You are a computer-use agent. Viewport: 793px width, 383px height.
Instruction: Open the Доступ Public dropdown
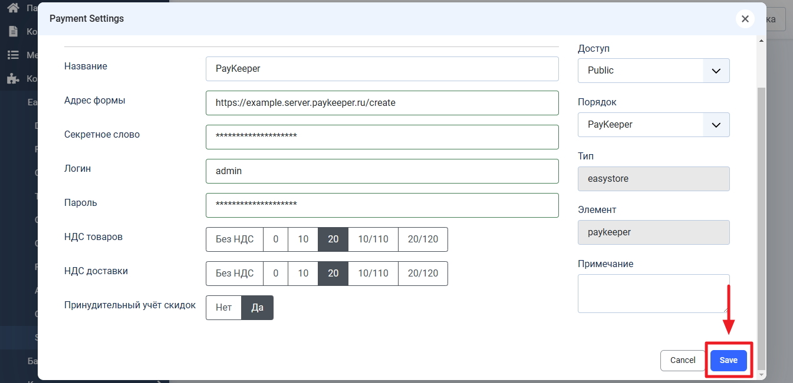point(653,71)
